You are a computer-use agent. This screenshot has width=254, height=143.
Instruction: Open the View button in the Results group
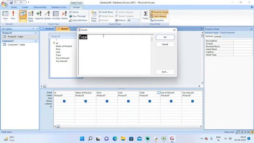tap(5, 16)
